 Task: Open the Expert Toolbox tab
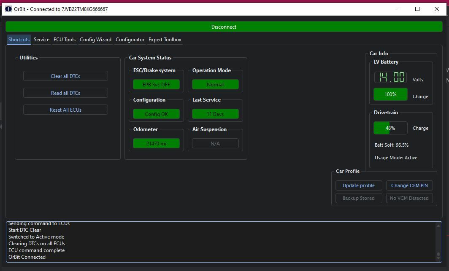(165, 40)
